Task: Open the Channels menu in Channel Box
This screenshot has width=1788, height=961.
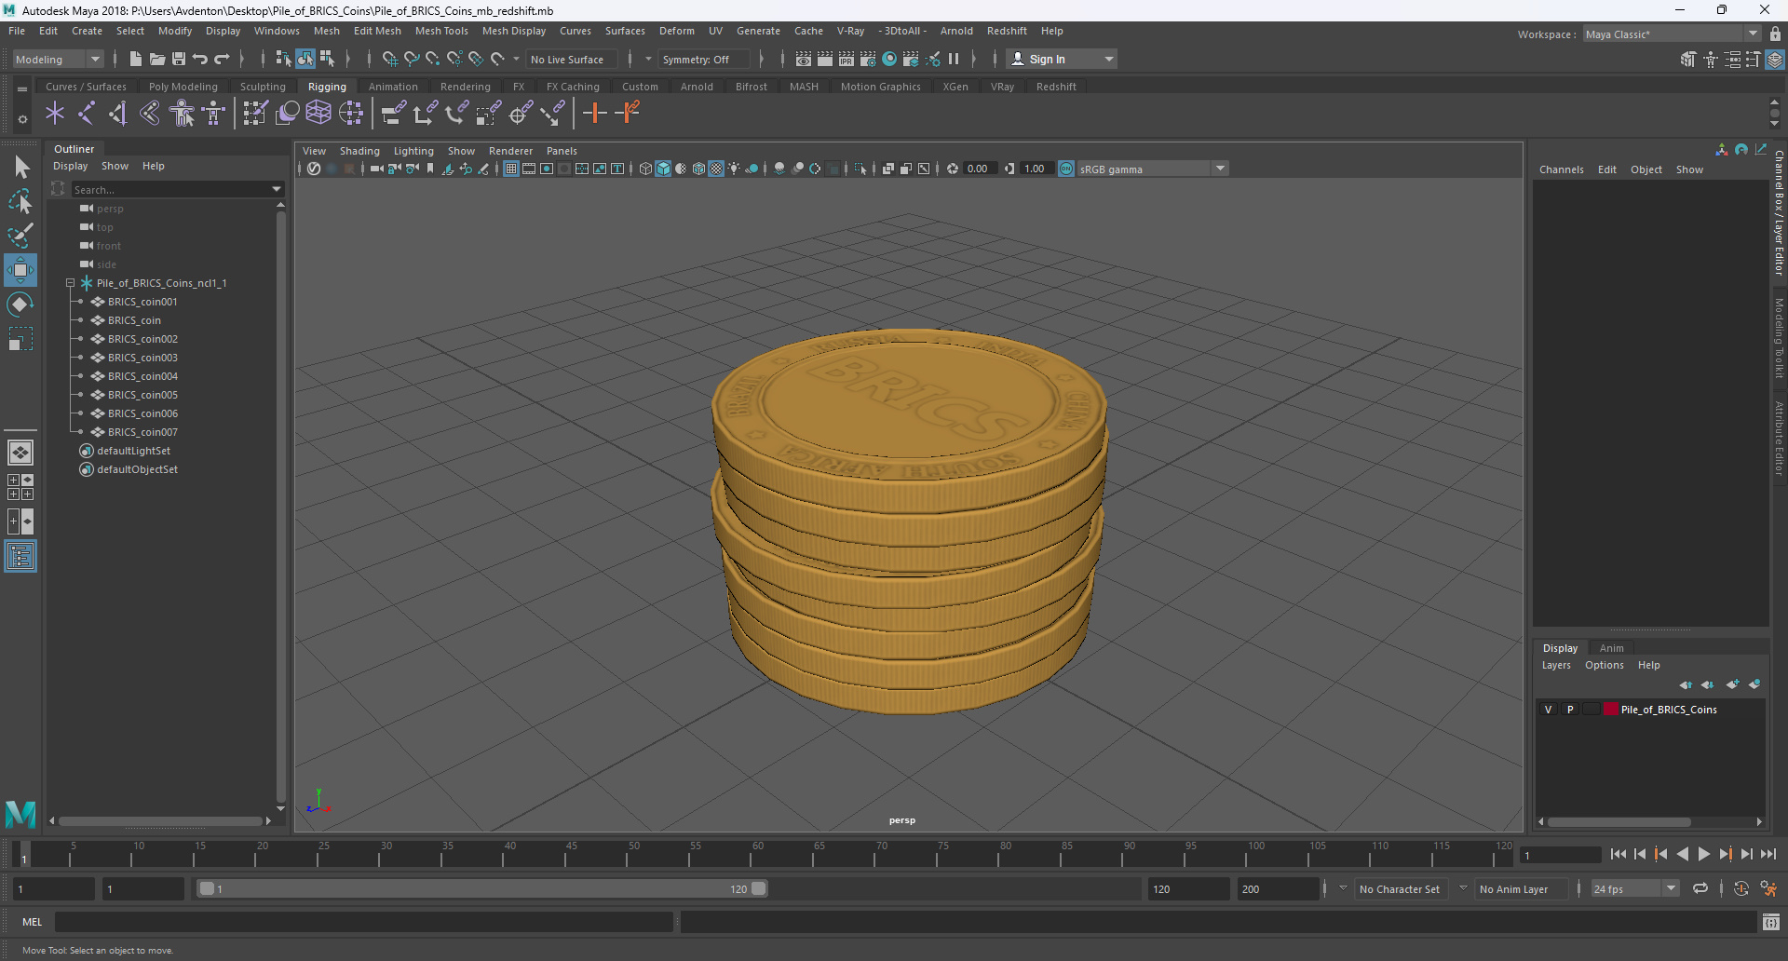Action: coord(1562,169)
